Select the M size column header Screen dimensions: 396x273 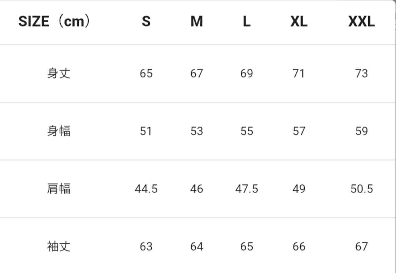(x=196, y=22)
